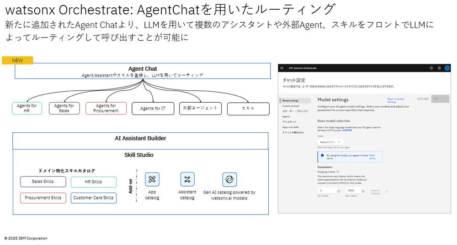Click the Gen AI catalog icon
457x245 pixels.
[x=229, y=179]
